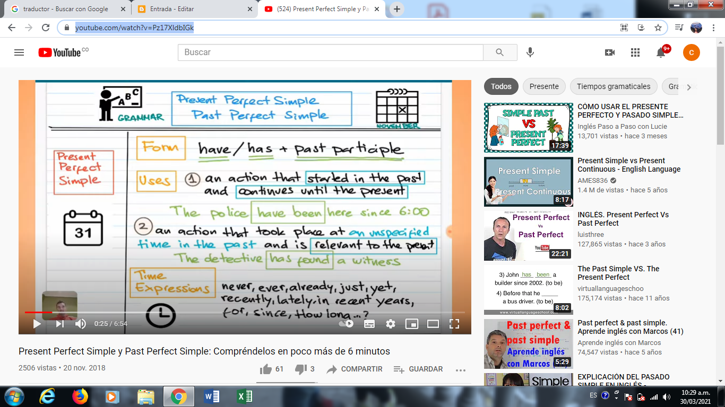The width and height of the screenshot is (725, 407).
Task: Toggle theater mode
Action: click(x=433, y=324)
